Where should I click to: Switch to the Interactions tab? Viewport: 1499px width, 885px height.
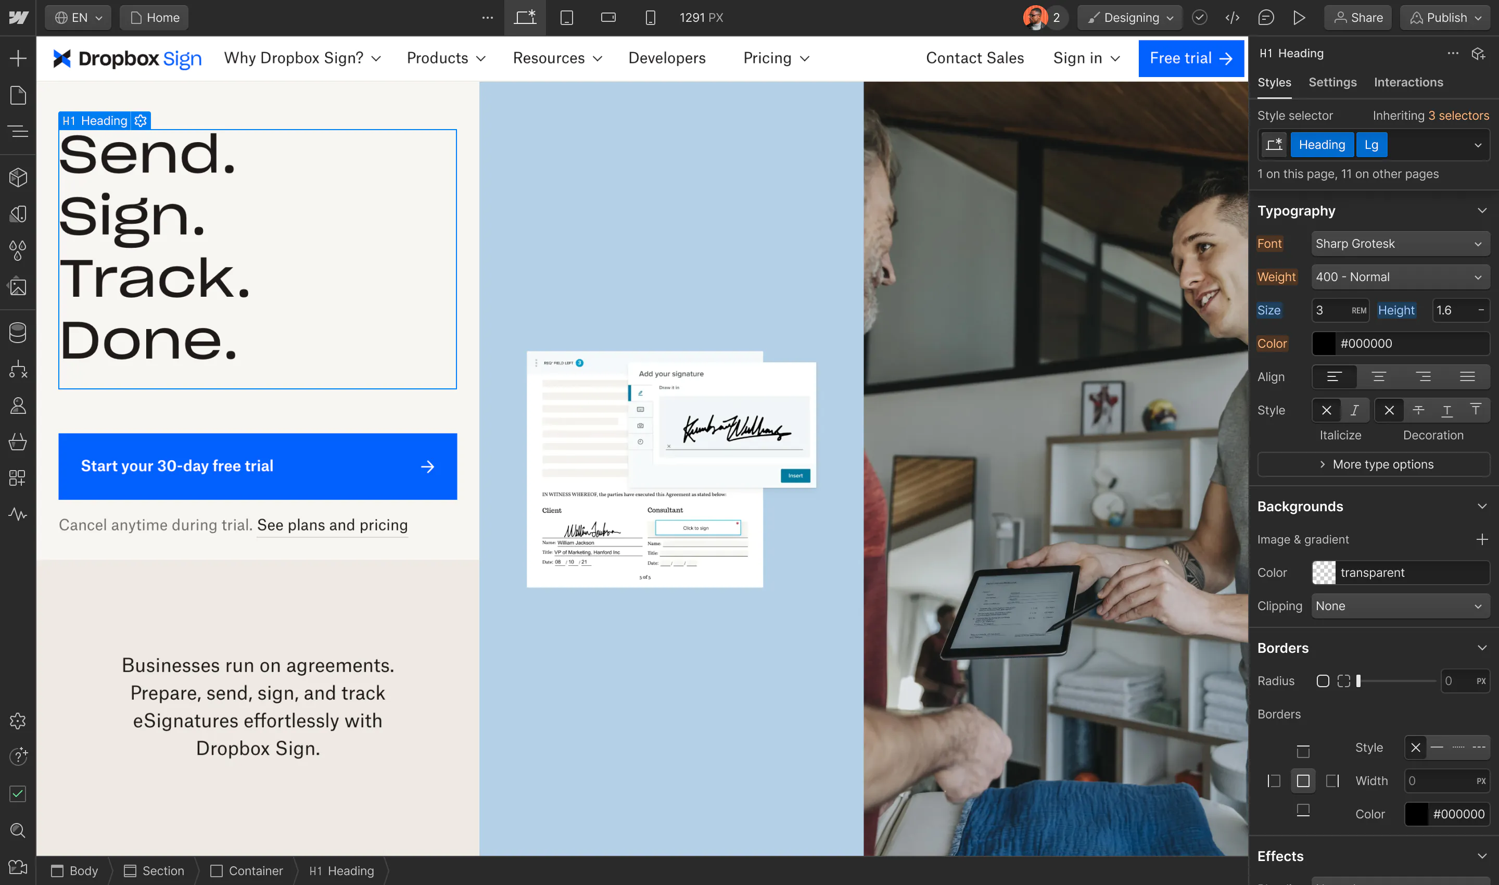coord(1408,82)
